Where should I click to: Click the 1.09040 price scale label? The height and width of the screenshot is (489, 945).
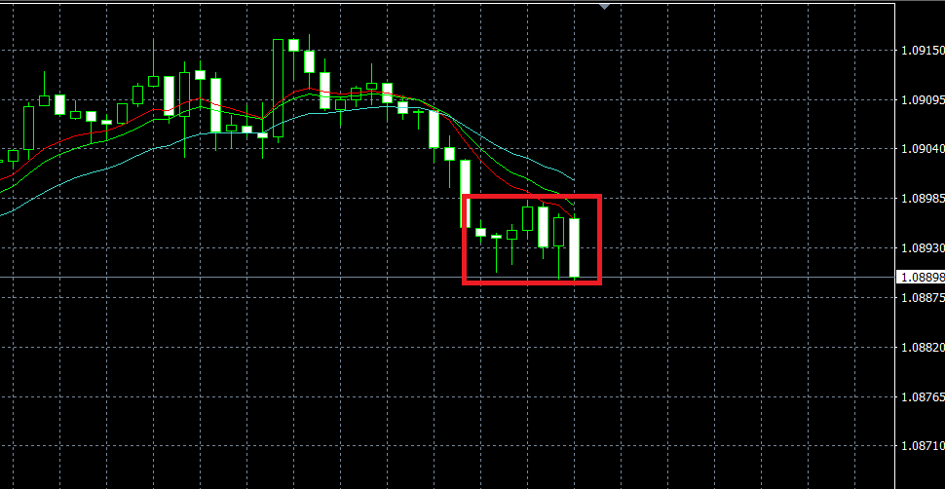922,149
